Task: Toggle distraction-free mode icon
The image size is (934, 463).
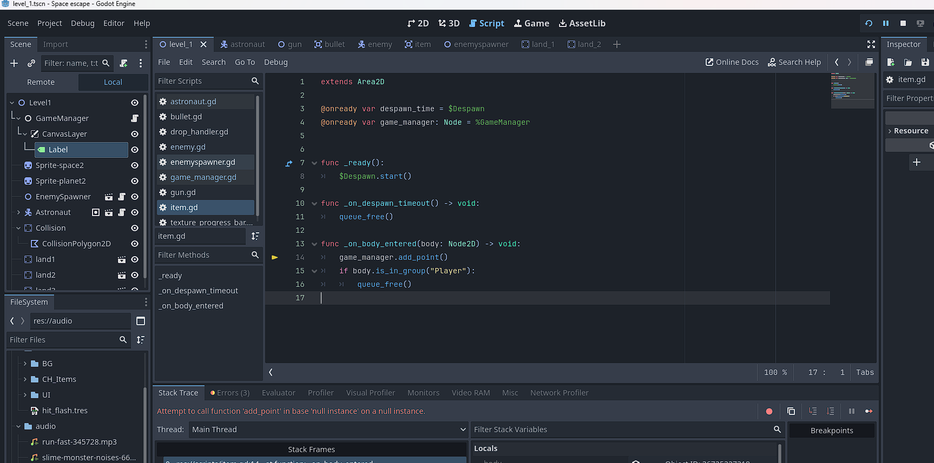Action: (871, 44)
